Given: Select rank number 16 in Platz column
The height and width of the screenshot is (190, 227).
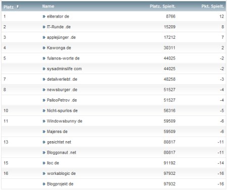Looking at the screenshot, I should coord(6,173).
